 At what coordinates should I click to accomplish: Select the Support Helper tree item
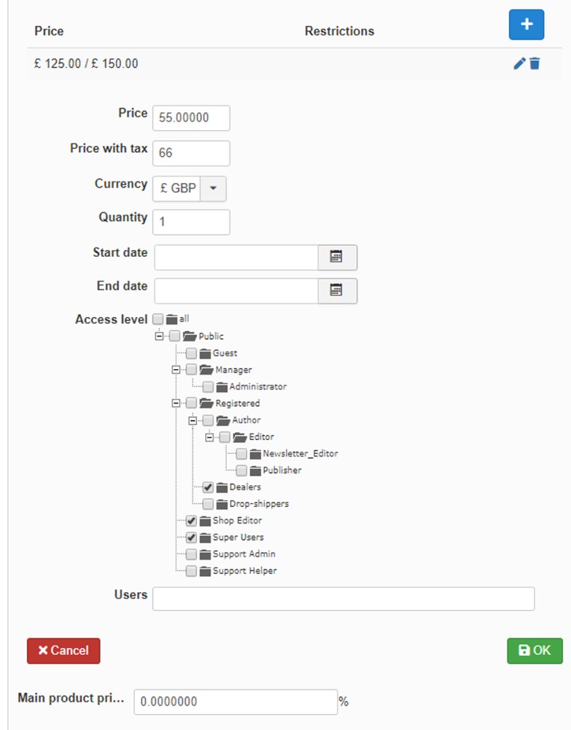pyautogui.click(x=244, y=571)
